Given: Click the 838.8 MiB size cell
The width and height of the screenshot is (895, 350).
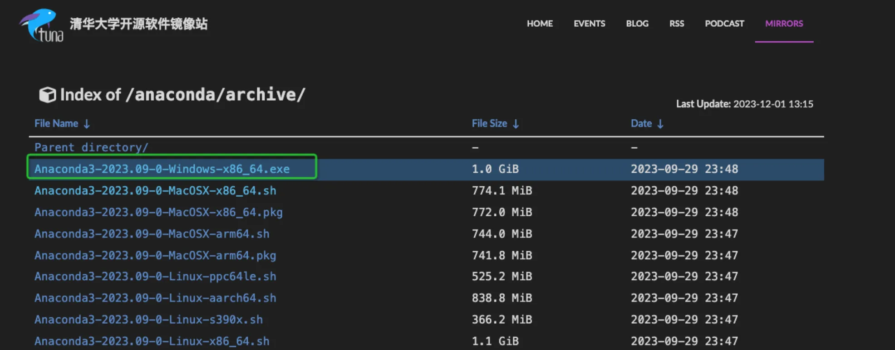Looking at the screenshot, I should point(502,298).
